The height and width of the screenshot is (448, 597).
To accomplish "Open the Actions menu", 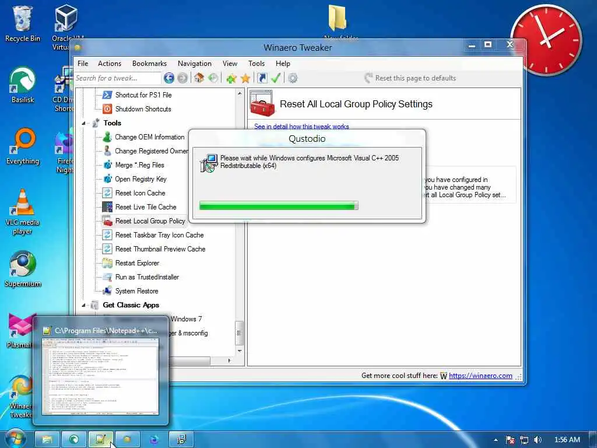I will pos(110,64).
